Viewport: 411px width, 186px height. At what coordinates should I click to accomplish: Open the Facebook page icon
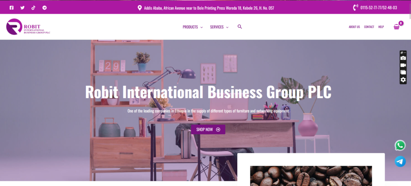click(12, 8)
